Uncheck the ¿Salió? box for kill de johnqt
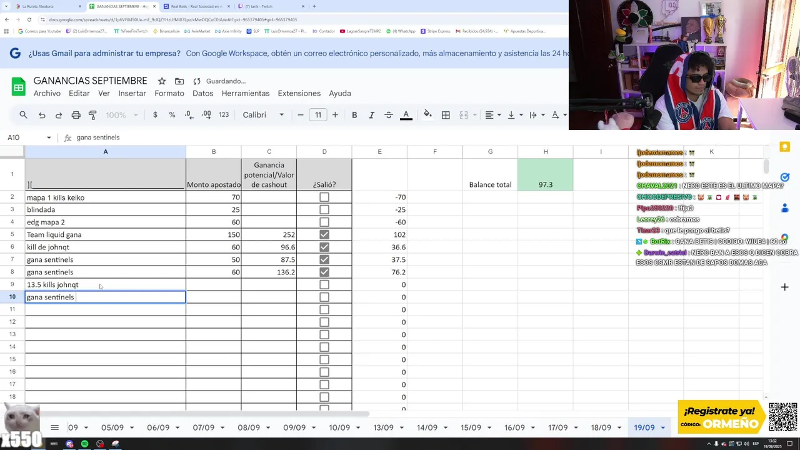This screenshot has height=450, width=800. coord(324,247)
